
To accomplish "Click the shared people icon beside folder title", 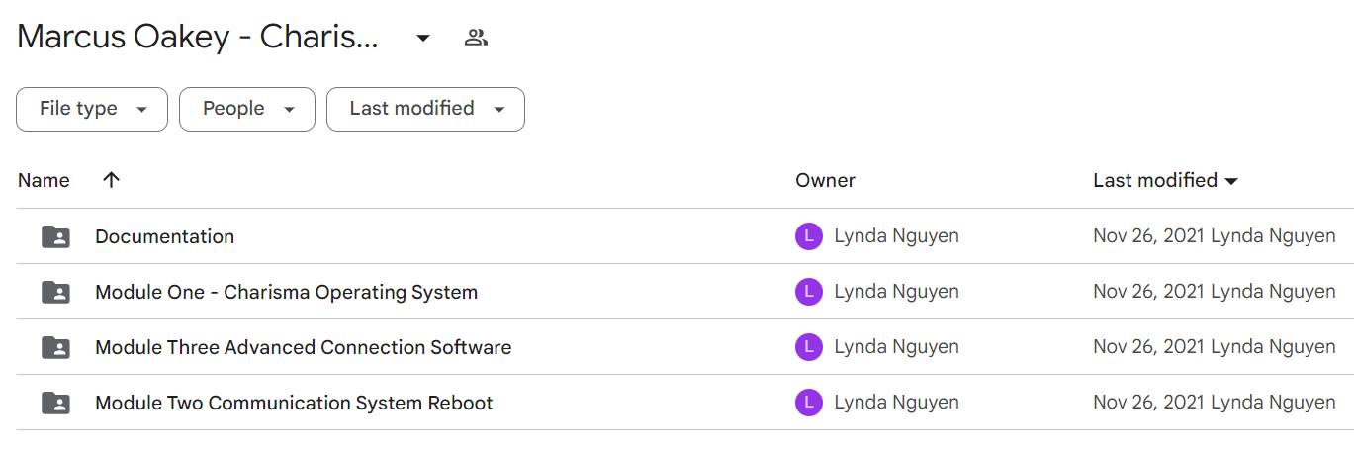I will pos(476,38).
